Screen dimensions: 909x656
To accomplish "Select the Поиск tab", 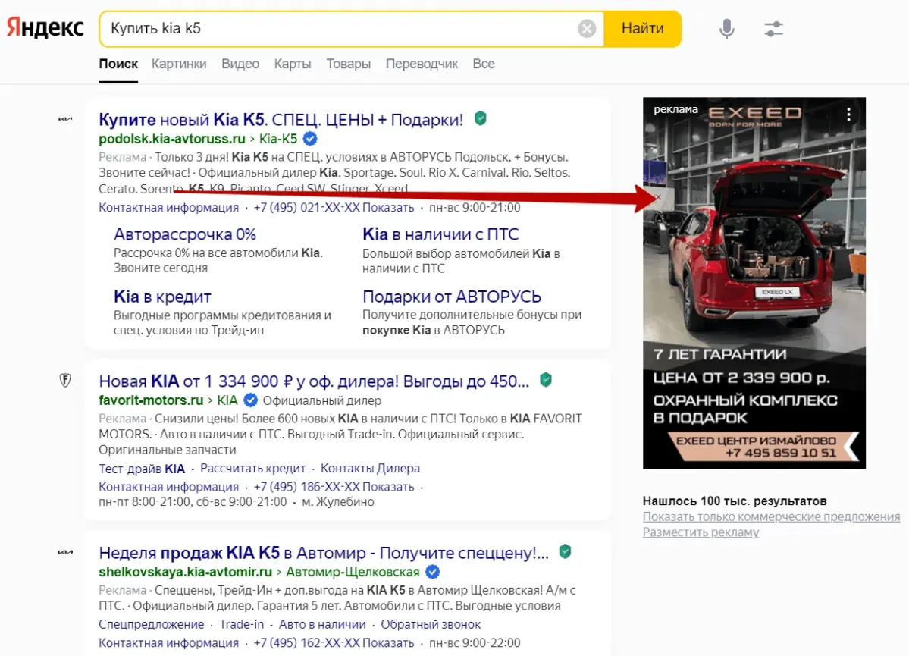I will tap(118, 64).
